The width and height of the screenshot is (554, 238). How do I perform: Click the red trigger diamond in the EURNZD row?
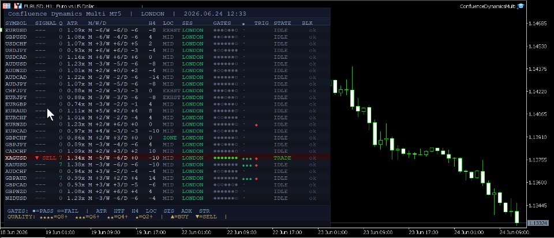click(256, 125)
